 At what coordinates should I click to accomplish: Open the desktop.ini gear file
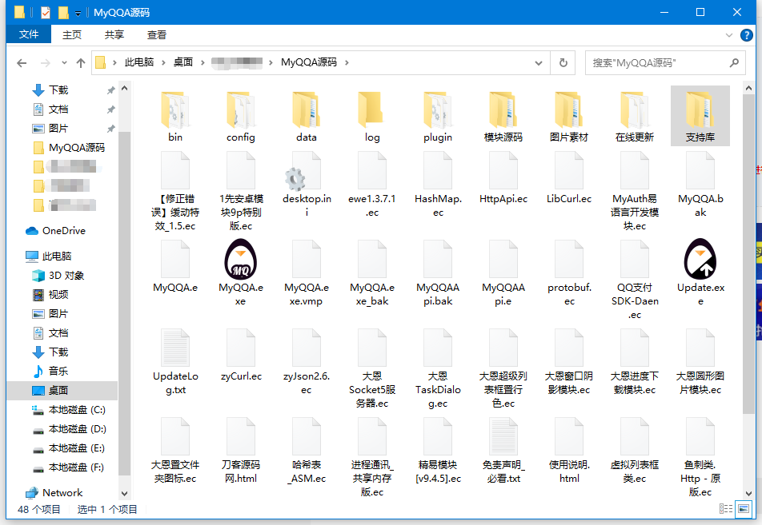click(306, 180)
